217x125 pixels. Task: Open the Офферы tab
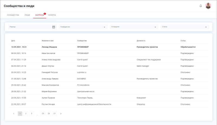(52, 15)
